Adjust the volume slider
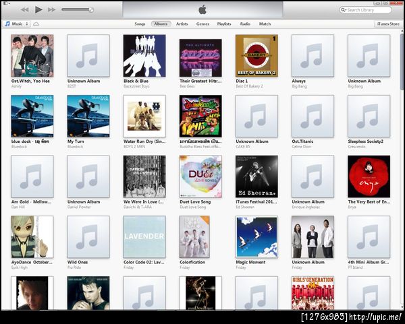 [77, 10]
